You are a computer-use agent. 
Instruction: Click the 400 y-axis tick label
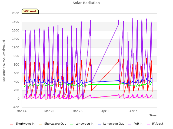coord(16,82)
